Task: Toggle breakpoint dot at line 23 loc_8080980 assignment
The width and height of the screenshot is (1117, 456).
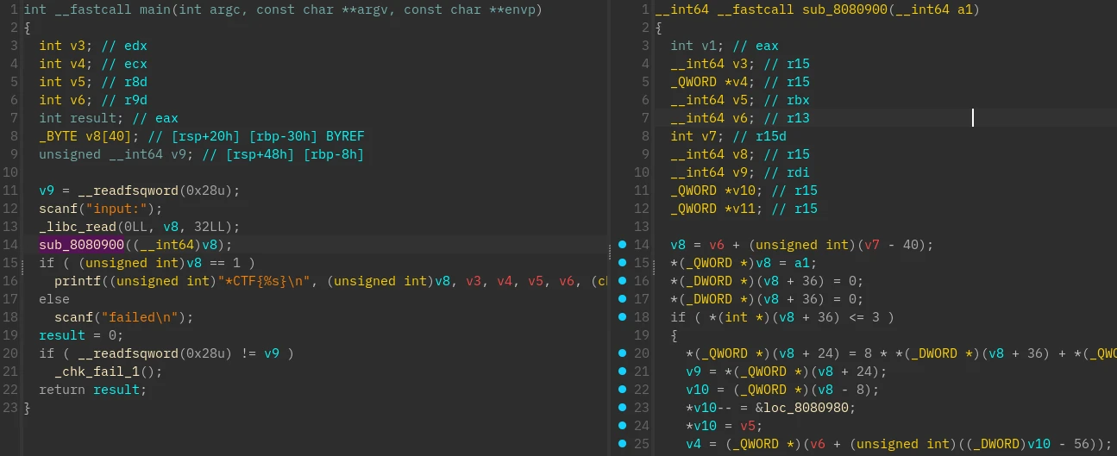Action: click(x=622, y=408)
